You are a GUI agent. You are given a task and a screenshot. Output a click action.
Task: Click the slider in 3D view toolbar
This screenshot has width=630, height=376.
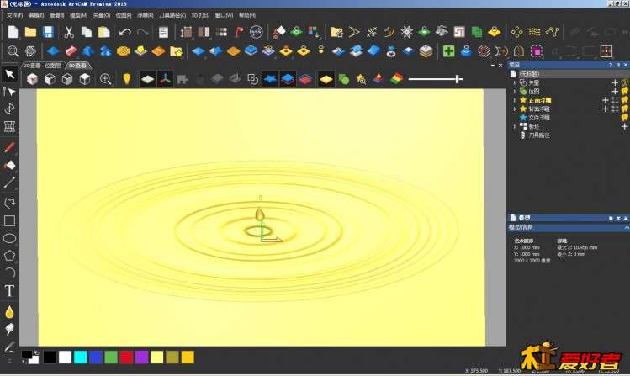click(x=458, y=79)
